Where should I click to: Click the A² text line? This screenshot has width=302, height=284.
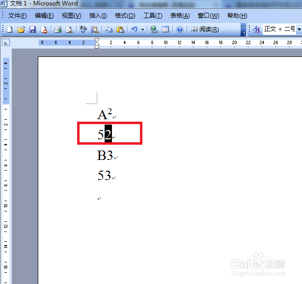(x=105, y=114)
